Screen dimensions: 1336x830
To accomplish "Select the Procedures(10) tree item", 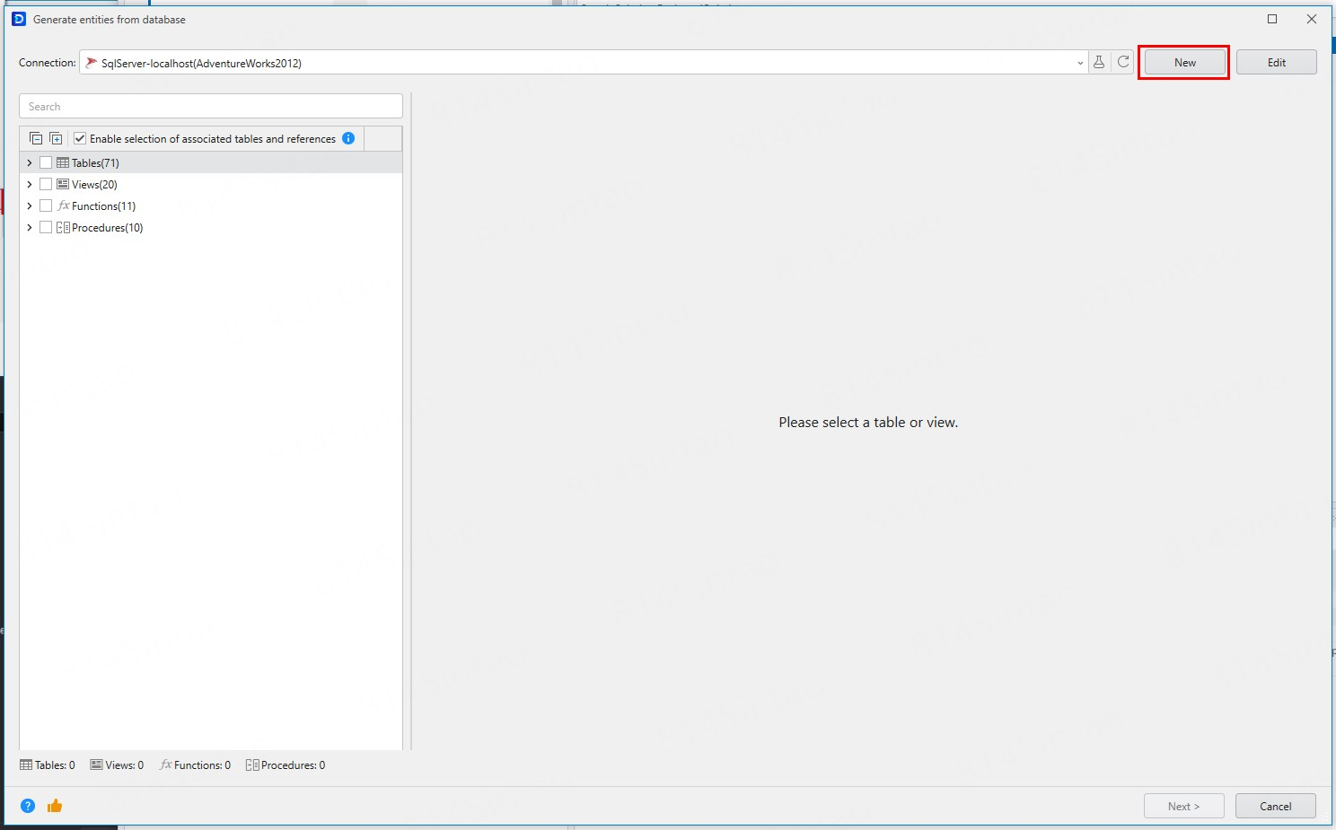I will point(107,228).
